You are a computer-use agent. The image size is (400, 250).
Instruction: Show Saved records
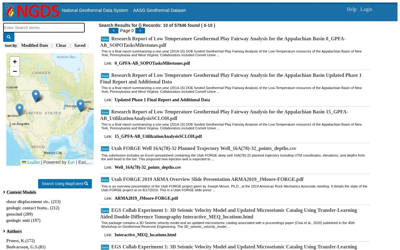pyautogui.click(x=80, y=46)
